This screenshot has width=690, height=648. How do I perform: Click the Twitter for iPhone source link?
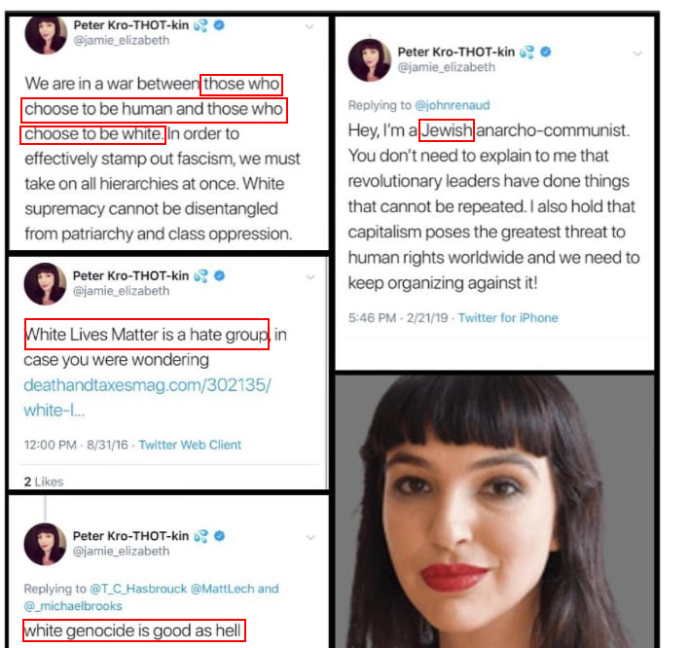tap(508, 318)
